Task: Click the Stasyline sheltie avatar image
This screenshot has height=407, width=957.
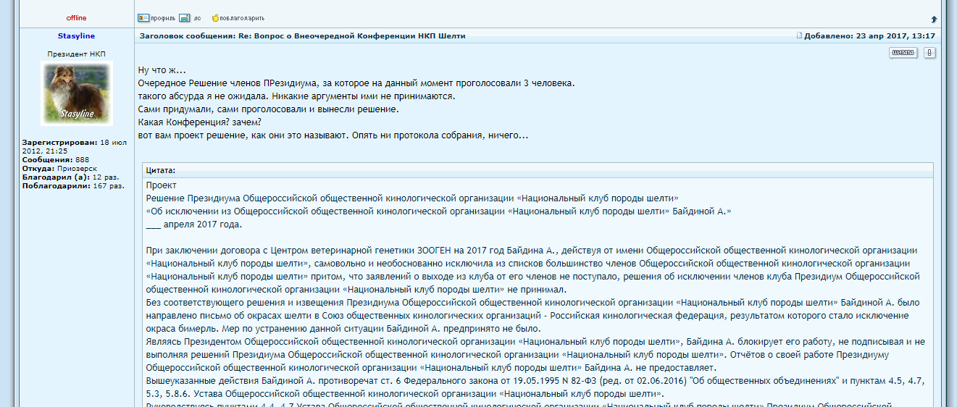Action: pos(77,93)
